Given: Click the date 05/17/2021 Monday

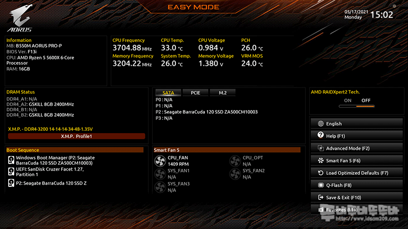Looking at the screenshot, I should [x=356, y=14].
